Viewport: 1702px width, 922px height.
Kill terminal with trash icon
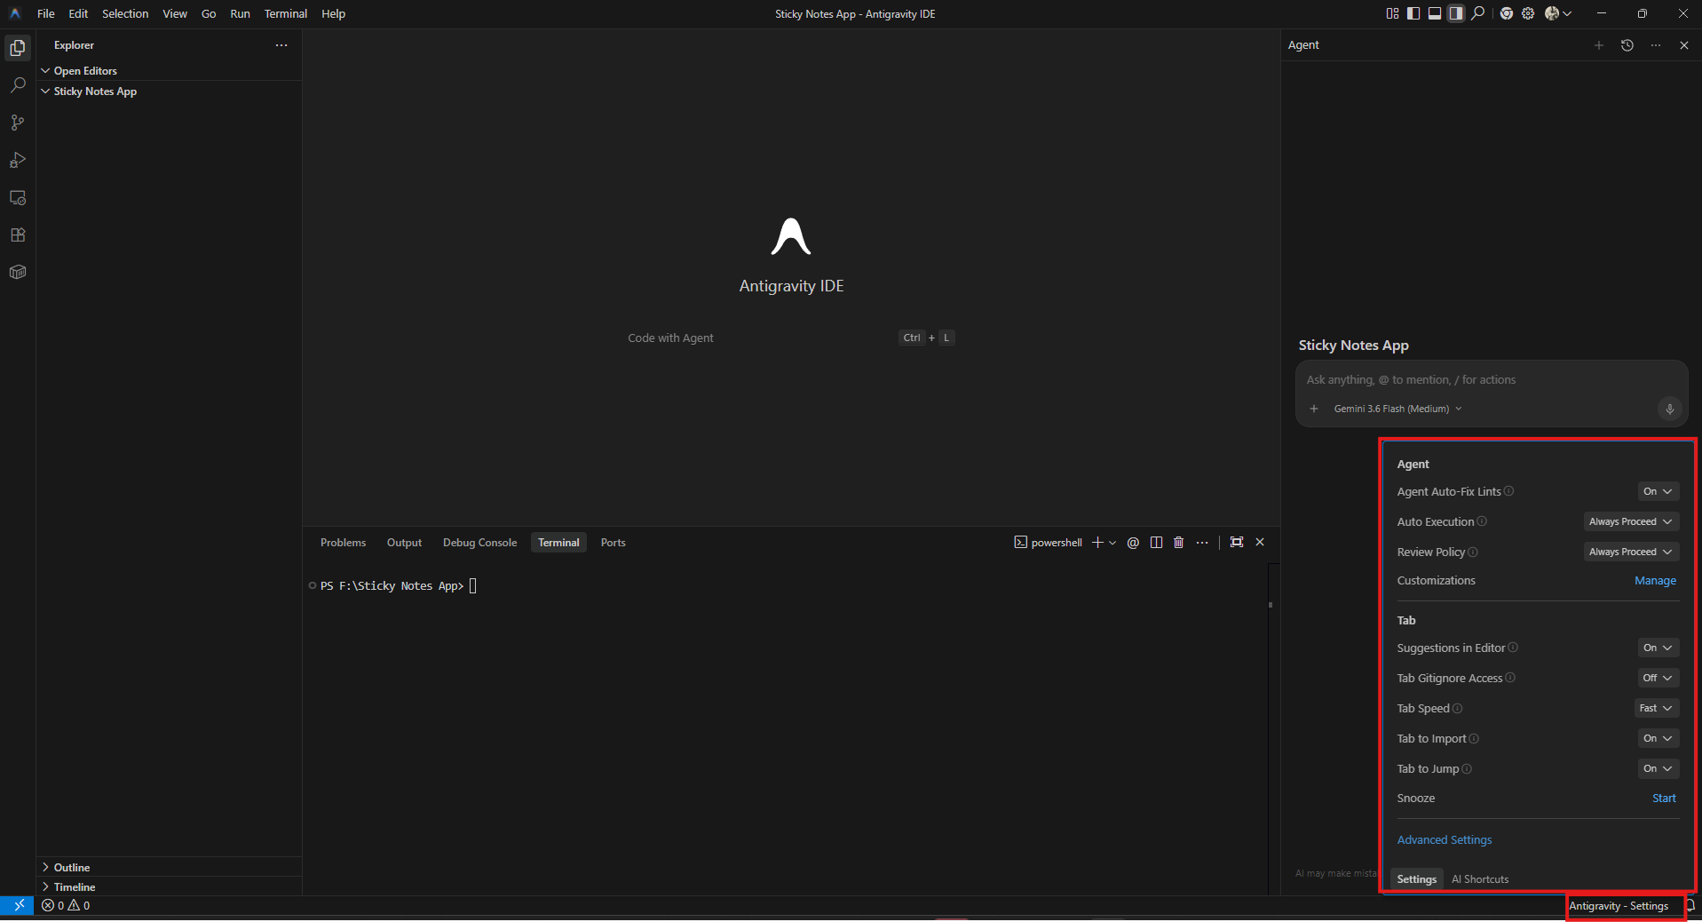pos(1179,543)
